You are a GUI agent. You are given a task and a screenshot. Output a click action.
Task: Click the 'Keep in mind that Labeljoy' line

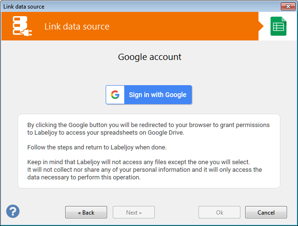click(139, 162)
